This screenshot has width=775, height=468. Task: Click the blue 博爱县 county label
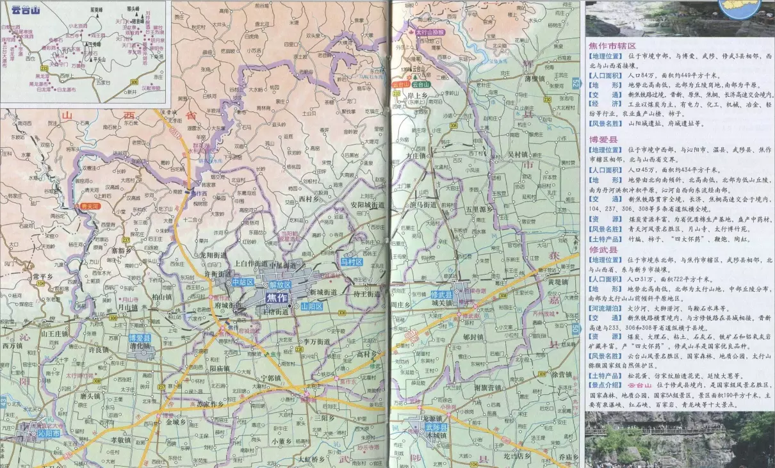(x=140, y=337)
